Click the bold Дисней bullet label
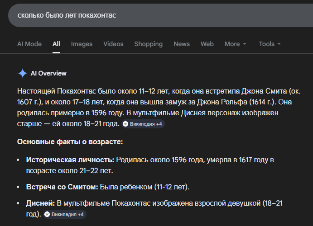 point(41,203)
